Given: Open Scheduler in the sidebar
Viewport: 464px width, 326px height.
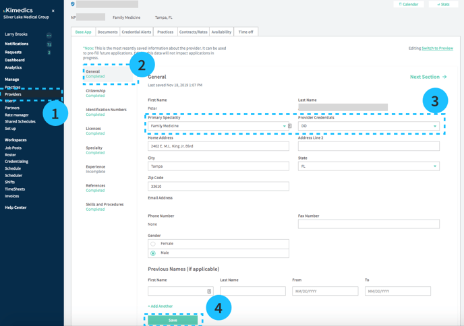Looking at the screenshot, I should tap(13, 176).
